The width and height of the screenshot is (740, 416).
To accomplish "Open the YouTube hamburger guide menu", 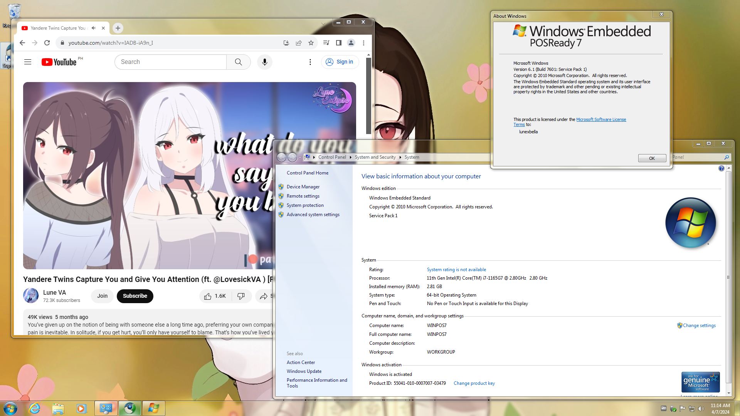I will [28, 62].
